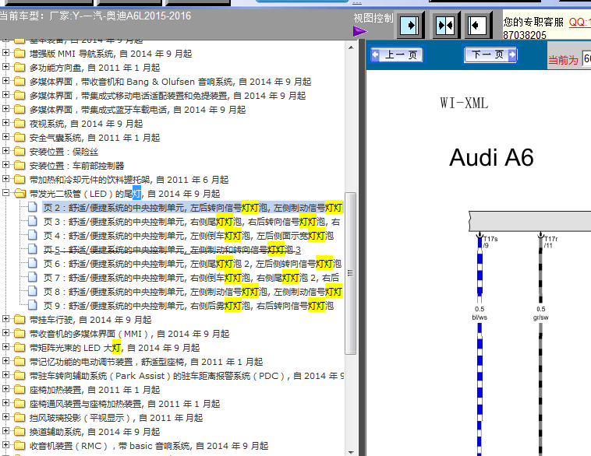Click the gr/sw wire label
Viewport: 591px width, 456px height.
(x=541, y=317)
